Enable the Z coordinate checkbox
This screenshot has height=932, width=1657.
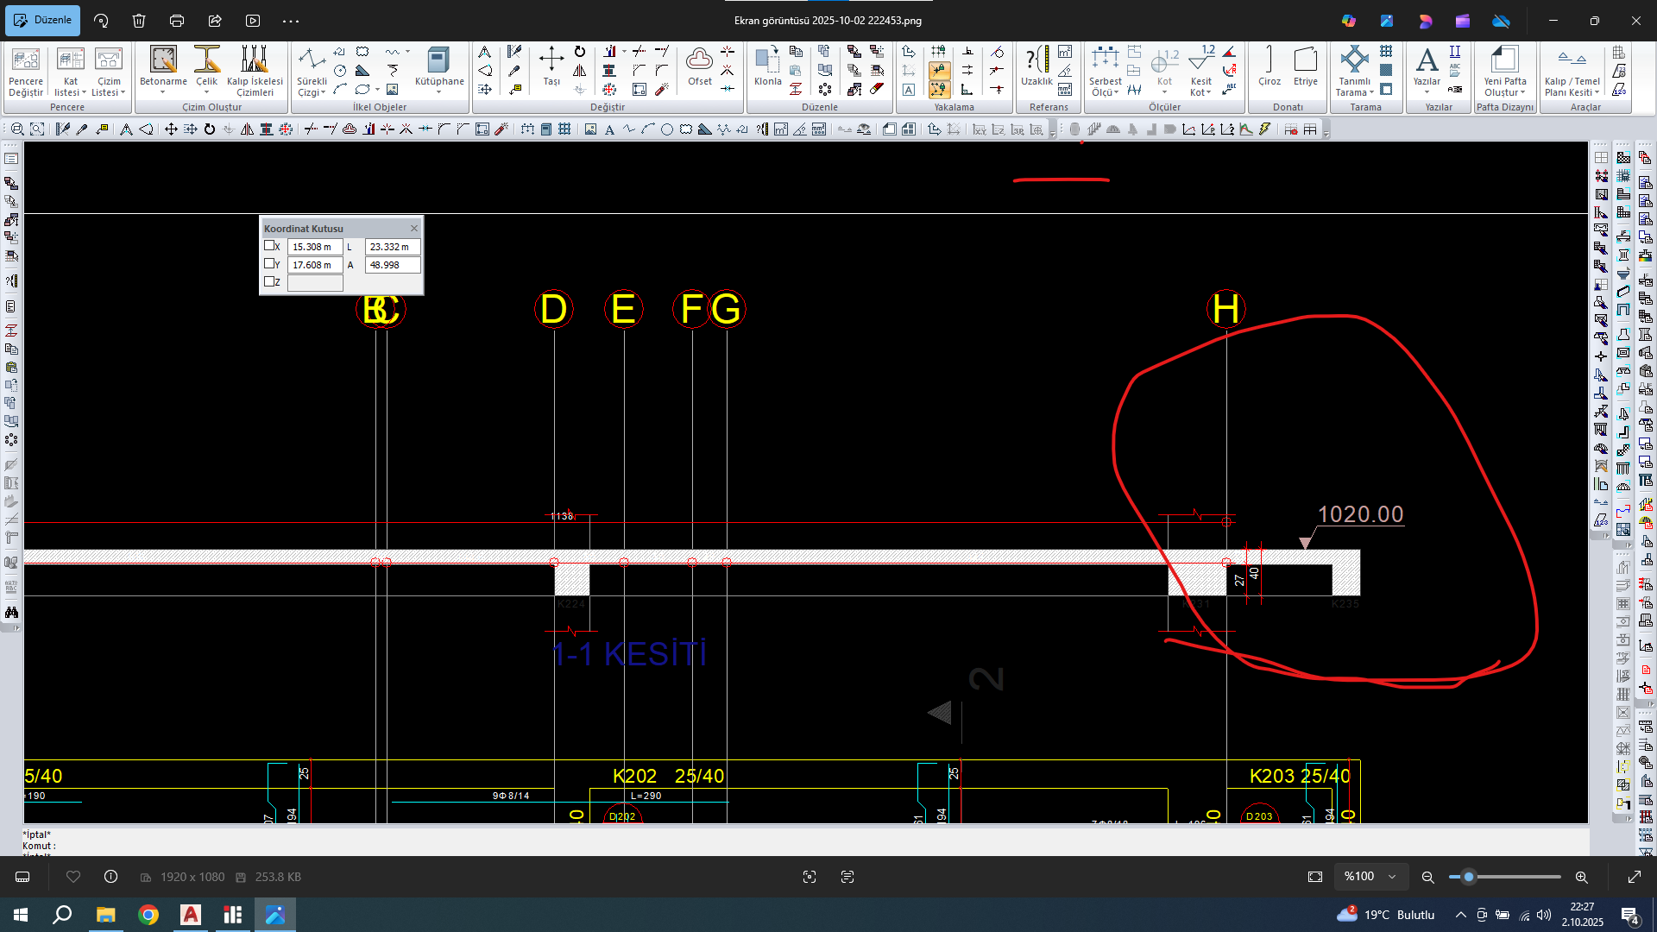[x=269, y=281]
